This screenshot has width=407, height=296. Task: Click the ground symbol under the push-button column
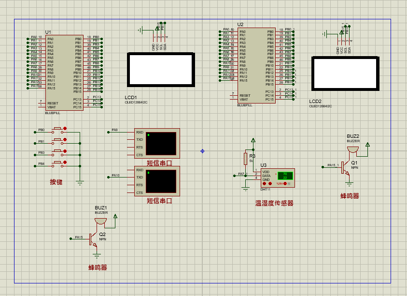(x=80, y=183)
